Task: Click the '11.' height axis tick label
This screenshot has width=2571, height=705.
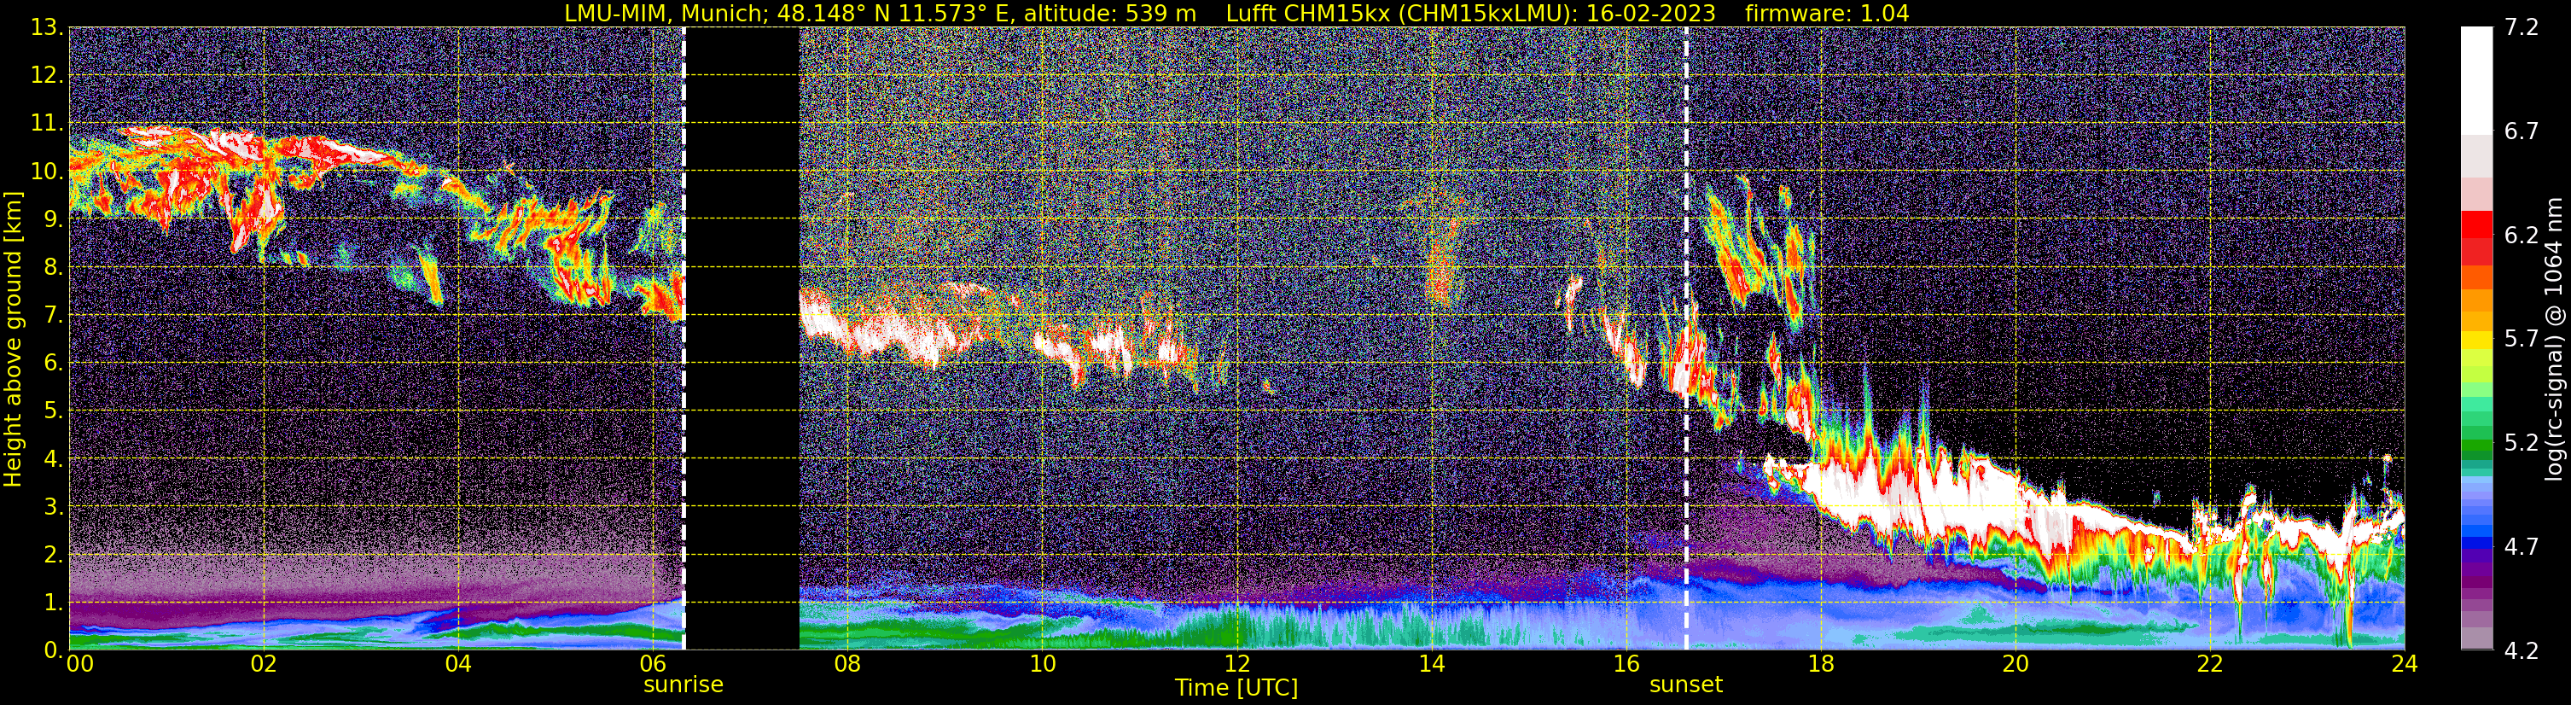Action: pyautogui.click(x=47, y=124)
